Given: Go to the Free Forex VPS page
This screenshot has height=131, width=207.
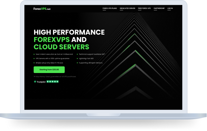Looking at the screenshot, I should (144, 8).
